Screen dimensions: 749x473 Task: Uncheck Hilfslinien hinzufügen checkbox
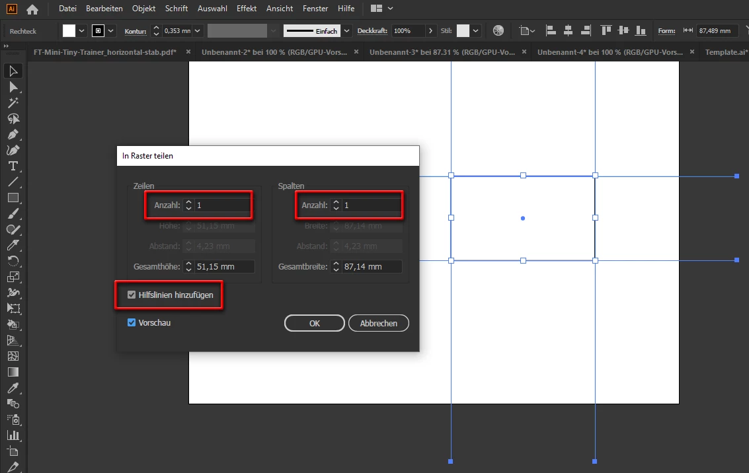(x=132, y=295)
